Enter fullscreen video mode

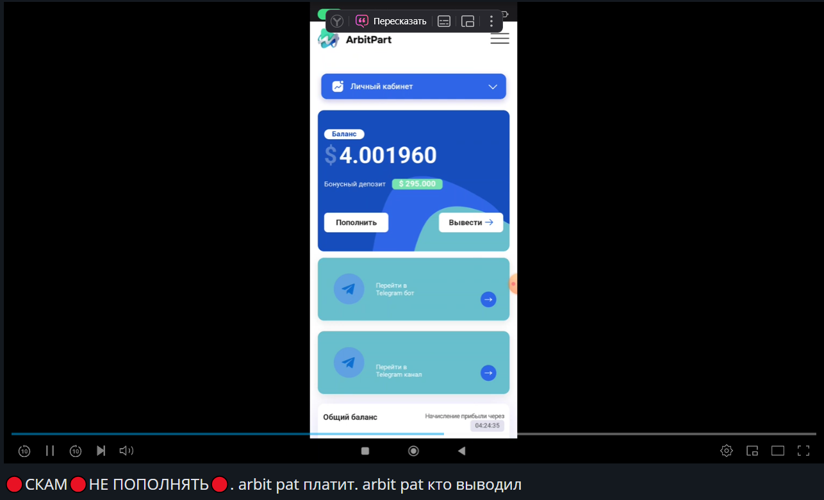tap(803, 451)
